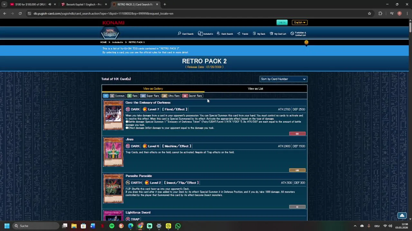The height and width of the screenshot is (231, 412).
Task: Expand the hidden system tray icons chevron
Action: [355, 226]
